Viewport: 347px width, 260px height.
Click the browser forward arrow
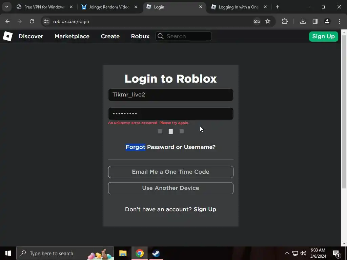20,21
